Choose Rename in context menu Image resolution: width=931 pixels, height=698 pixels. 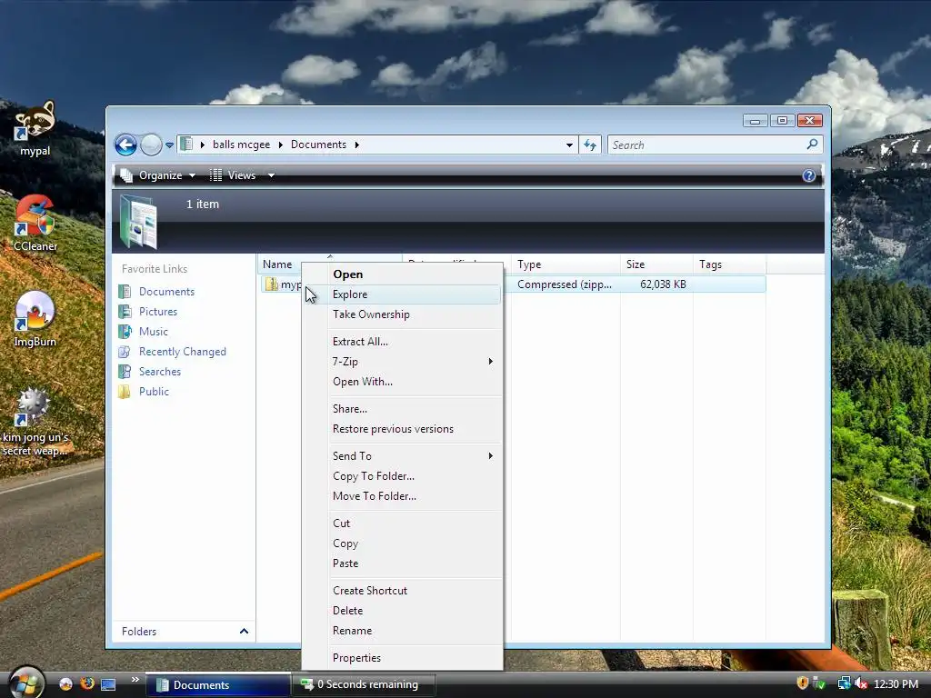pyautogui.click(x=403, y=631)
